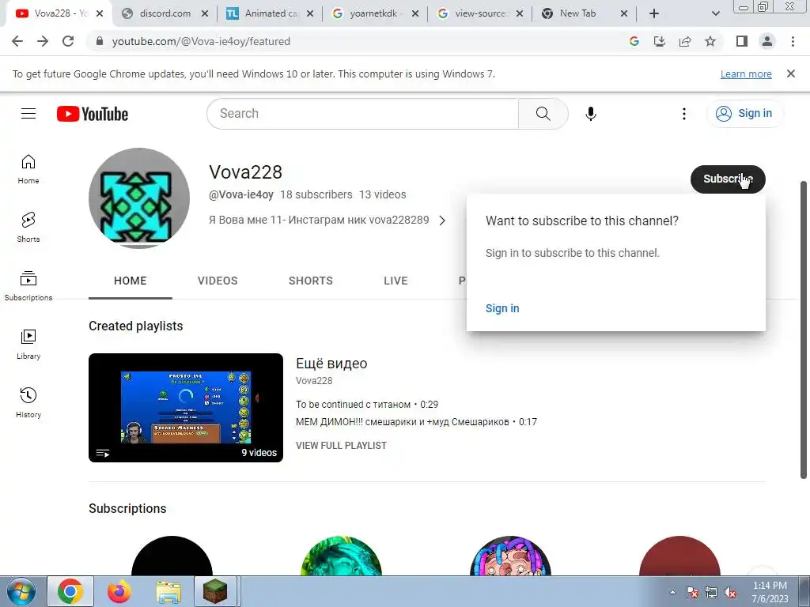
Task: Click the Vova228 channel avatar
Action: pyautogui.click(x=139, y=198)
